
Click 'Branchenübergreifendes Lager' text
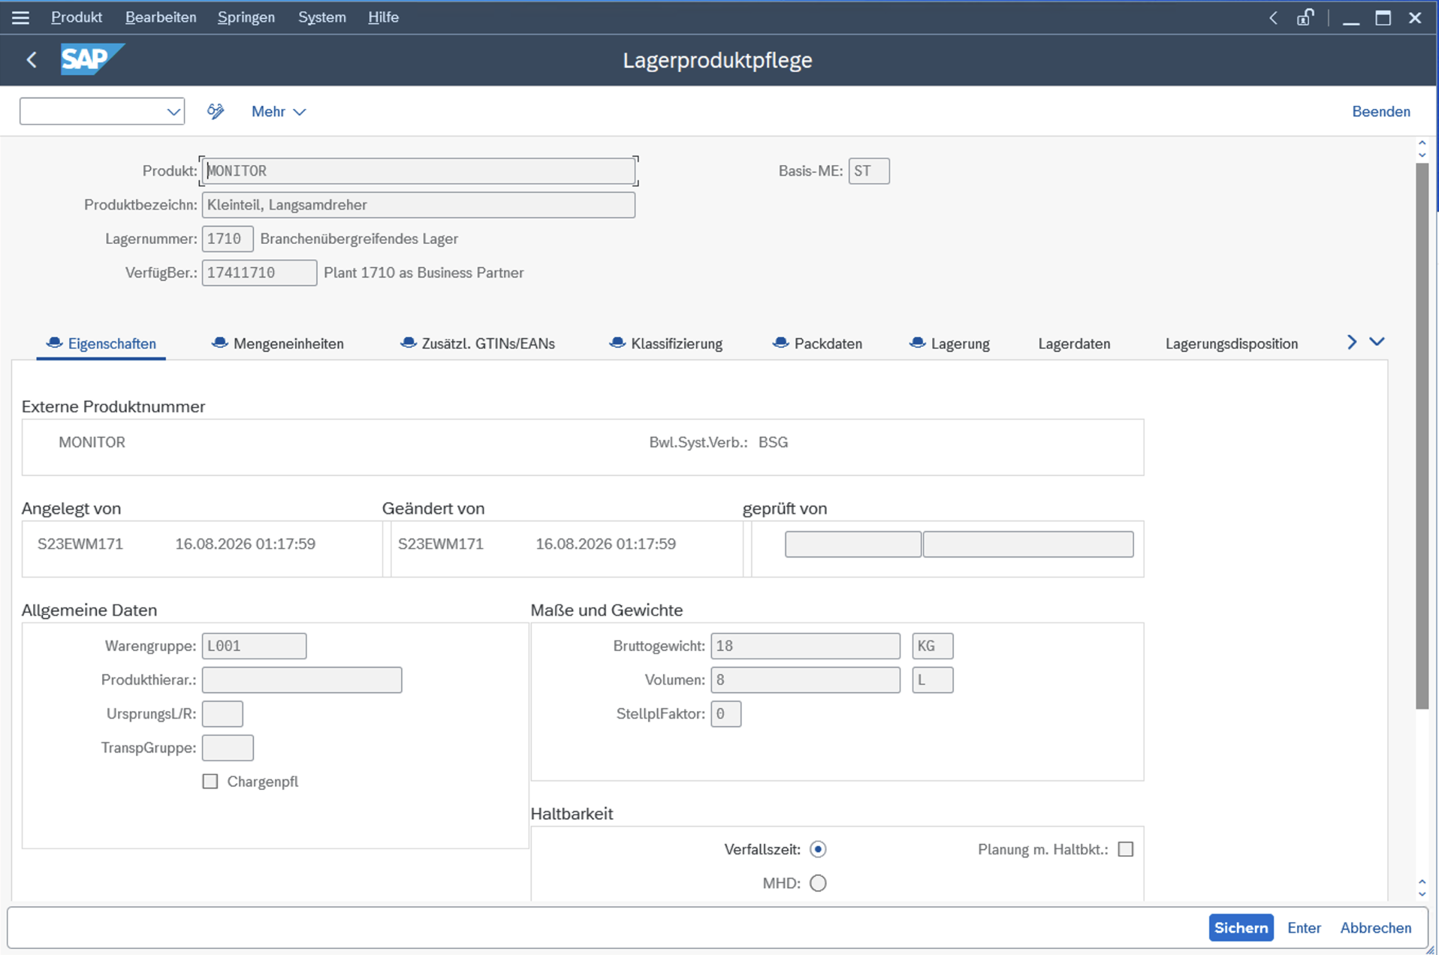pyautogui.click(x=359, y=239)
